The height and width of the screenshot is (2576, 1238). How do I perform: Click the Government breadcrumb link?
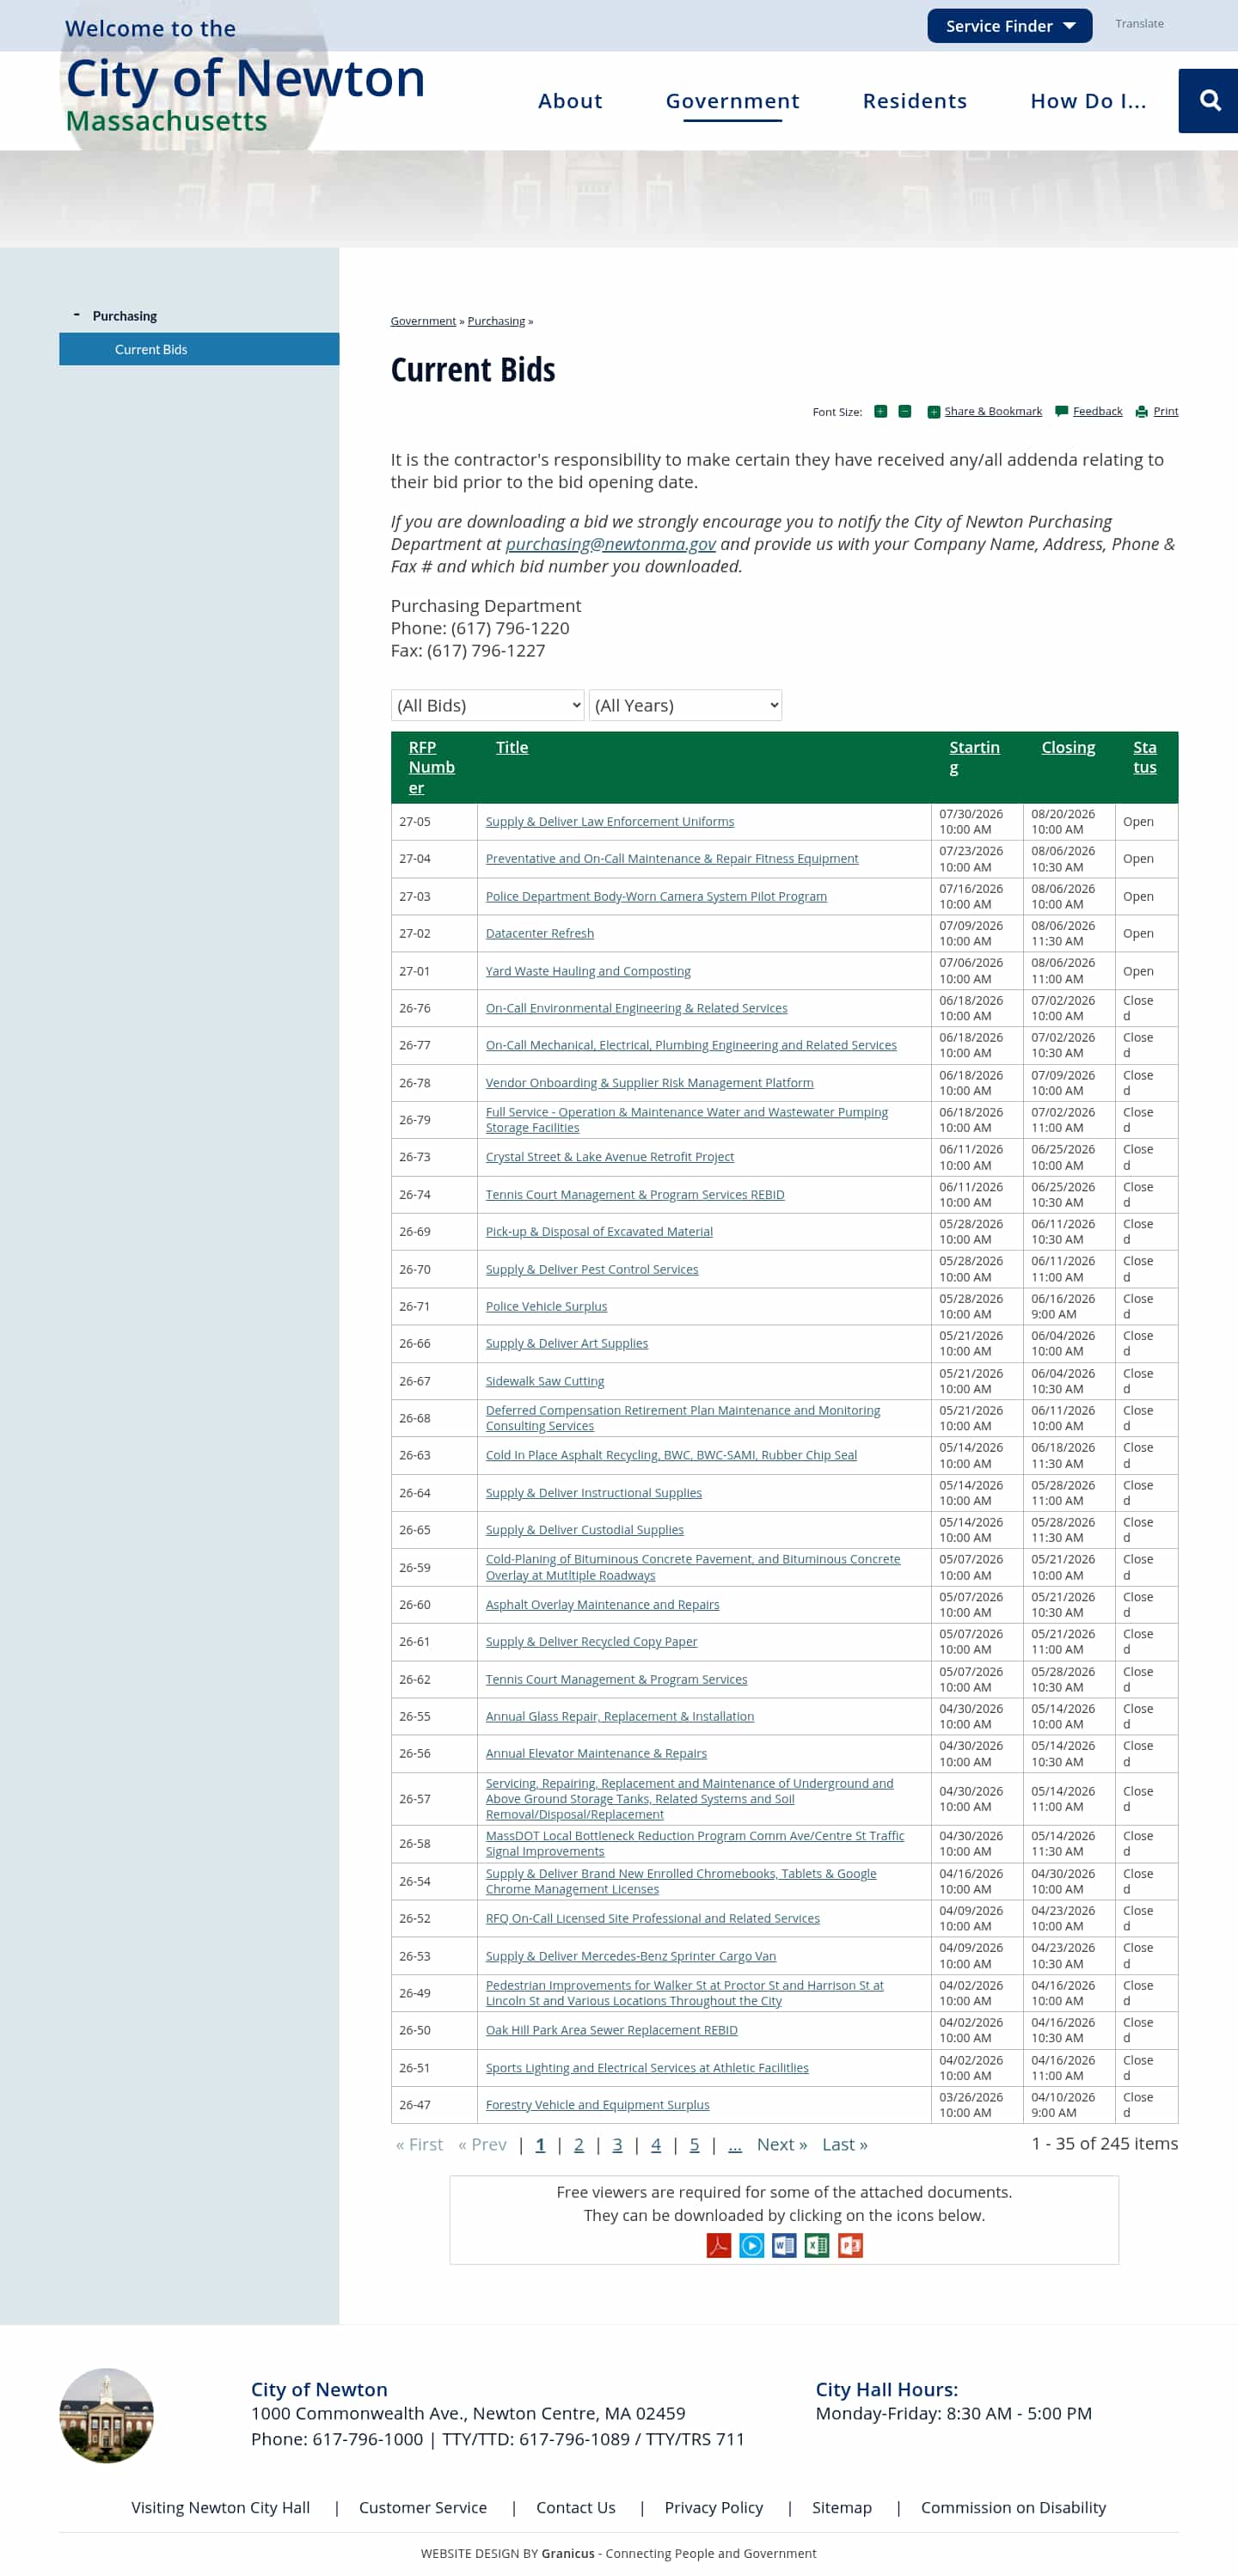tap(423, 321)
